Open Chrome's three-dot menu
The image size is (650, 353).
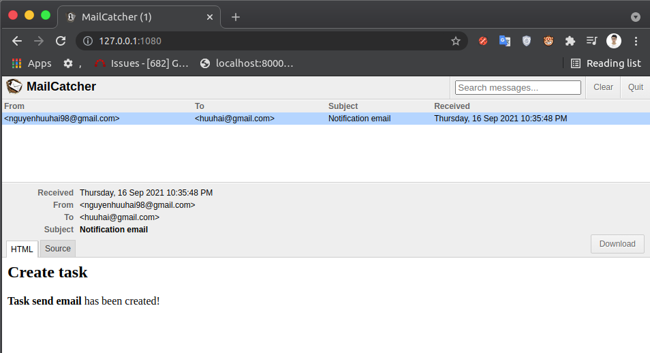(x=636, y=41)
